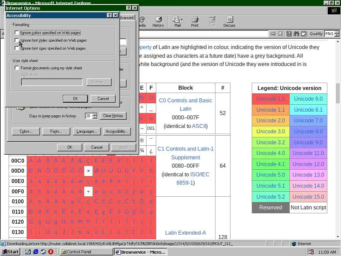Enable Ignore colors specified on Web pages
The height and width of the screenshot is (256, 341).
click(x=17, y=32)
